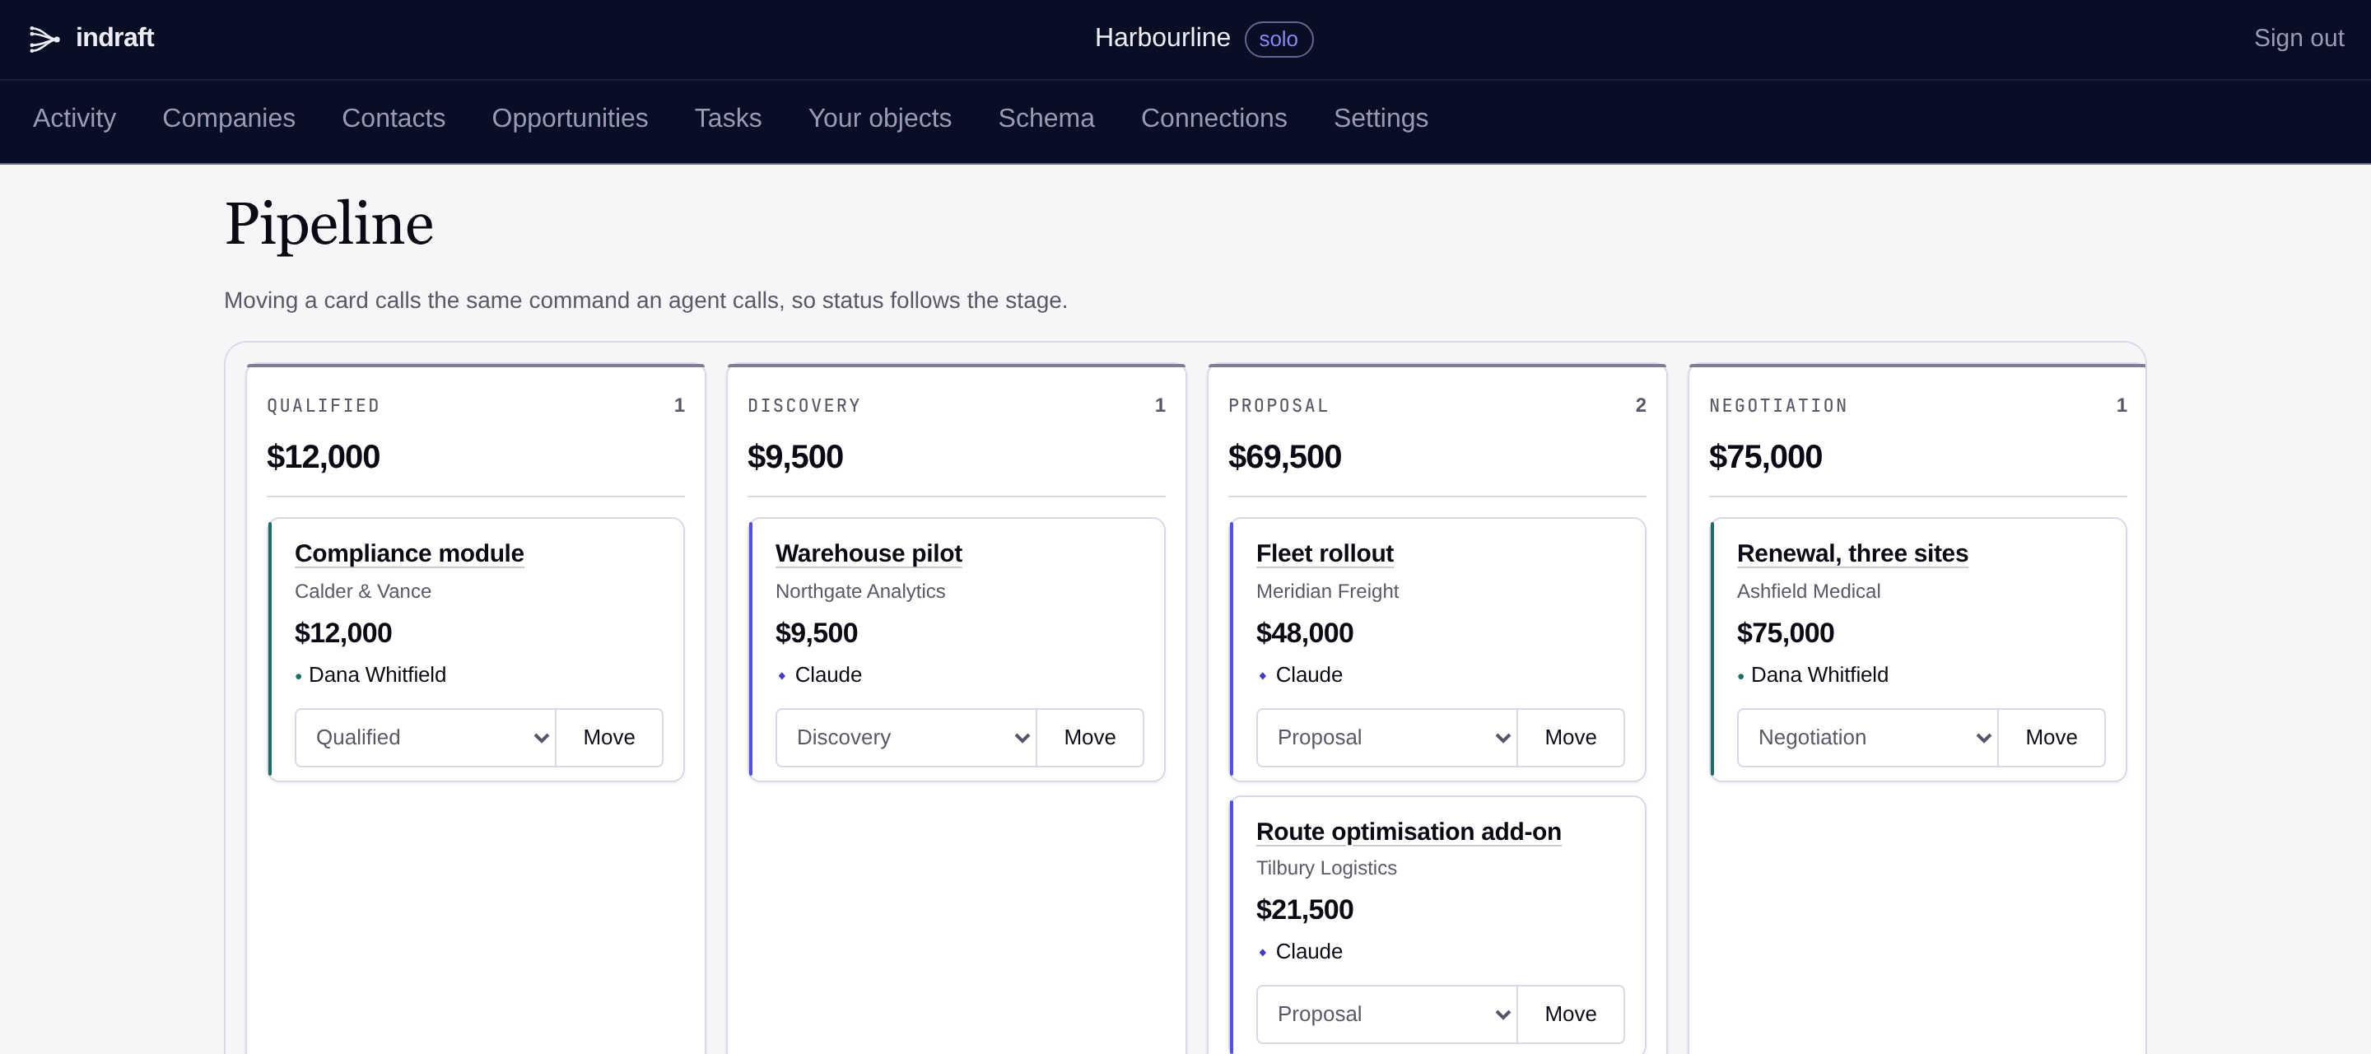Switch to the Opportunities tab

coord(570,118)
